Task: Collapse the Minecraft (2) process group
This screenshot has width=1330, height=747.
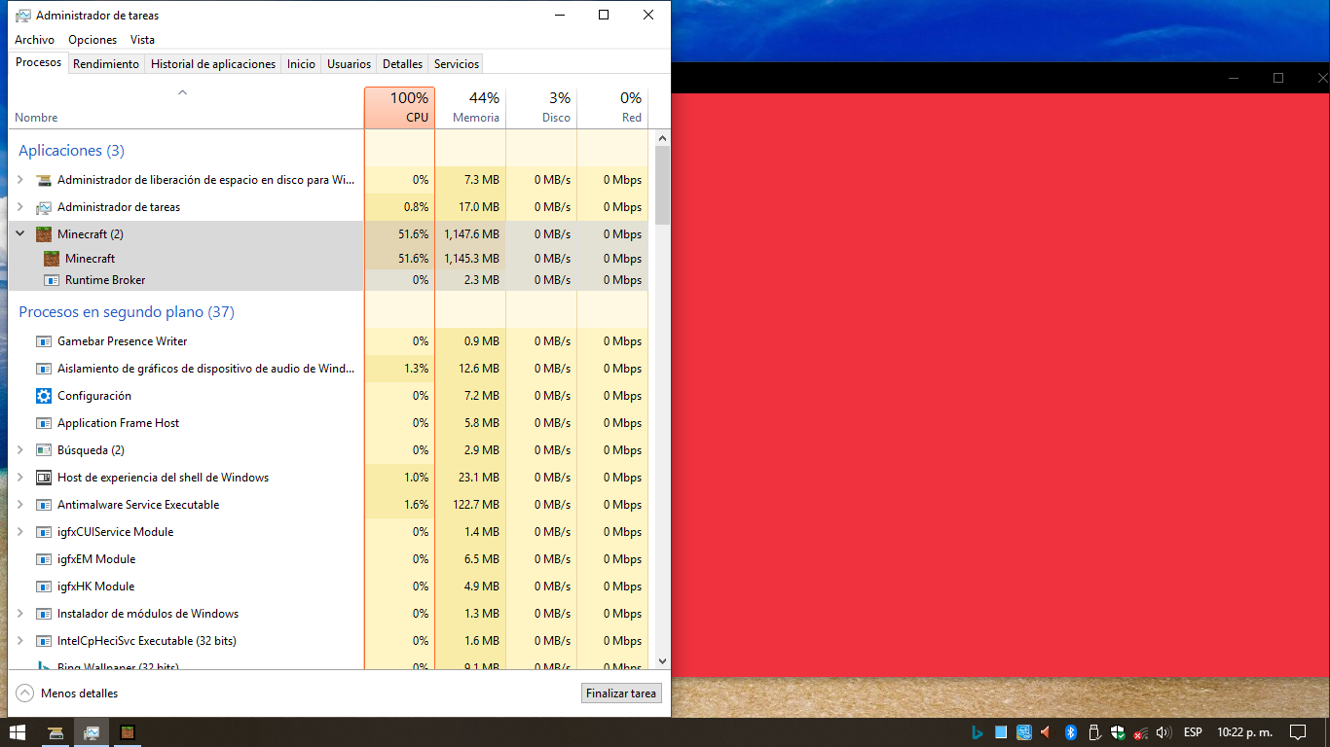Action: (19, 234)
